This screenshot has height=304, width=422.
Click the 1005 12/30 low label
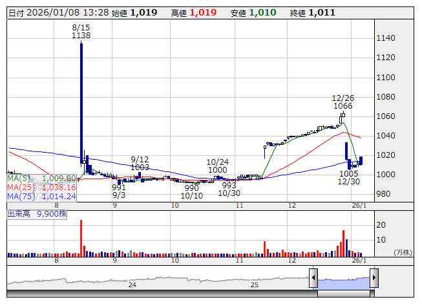pyautogui.click(x=349, y=177)
